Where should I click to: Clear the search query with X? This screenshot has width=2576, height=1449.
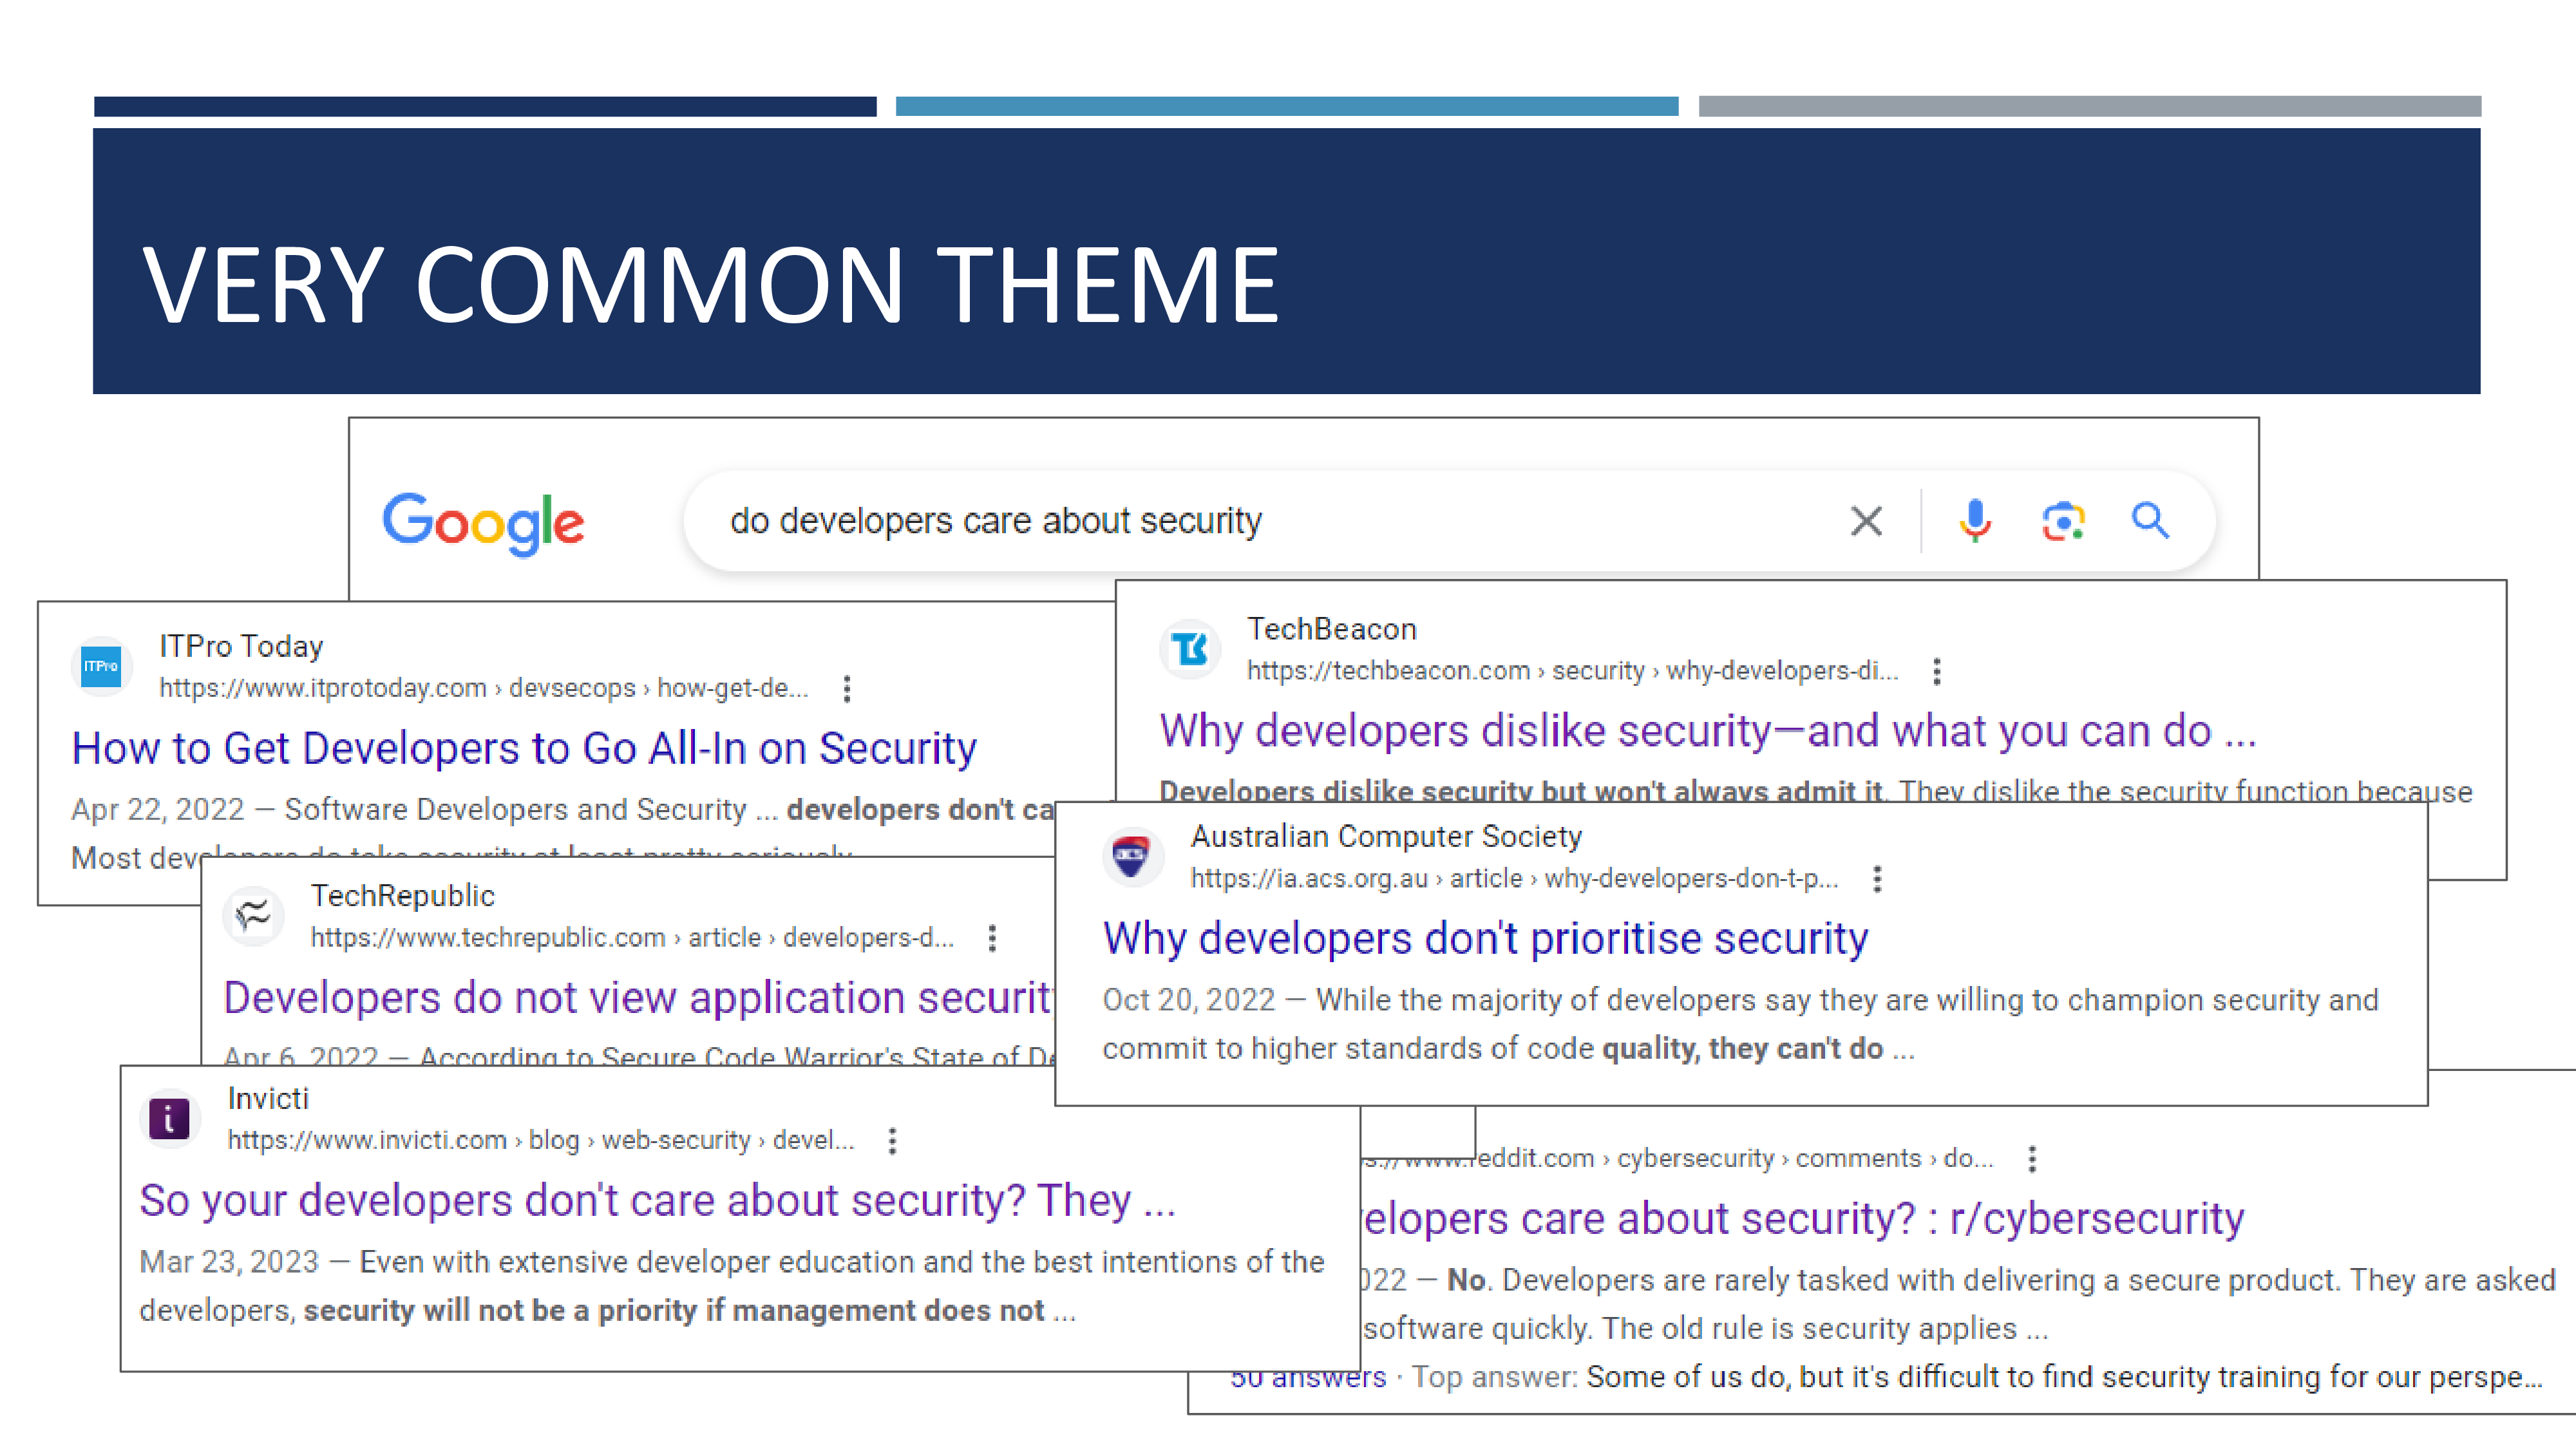[x=1866, y=521]
